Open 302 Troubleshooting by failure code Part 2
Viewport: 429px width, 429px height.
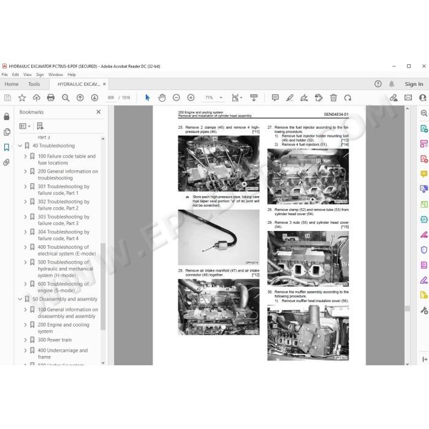(x=64, y=205)
